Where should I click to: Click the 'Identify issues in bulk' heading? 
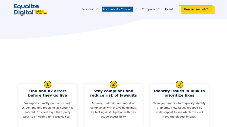(179, 93)
